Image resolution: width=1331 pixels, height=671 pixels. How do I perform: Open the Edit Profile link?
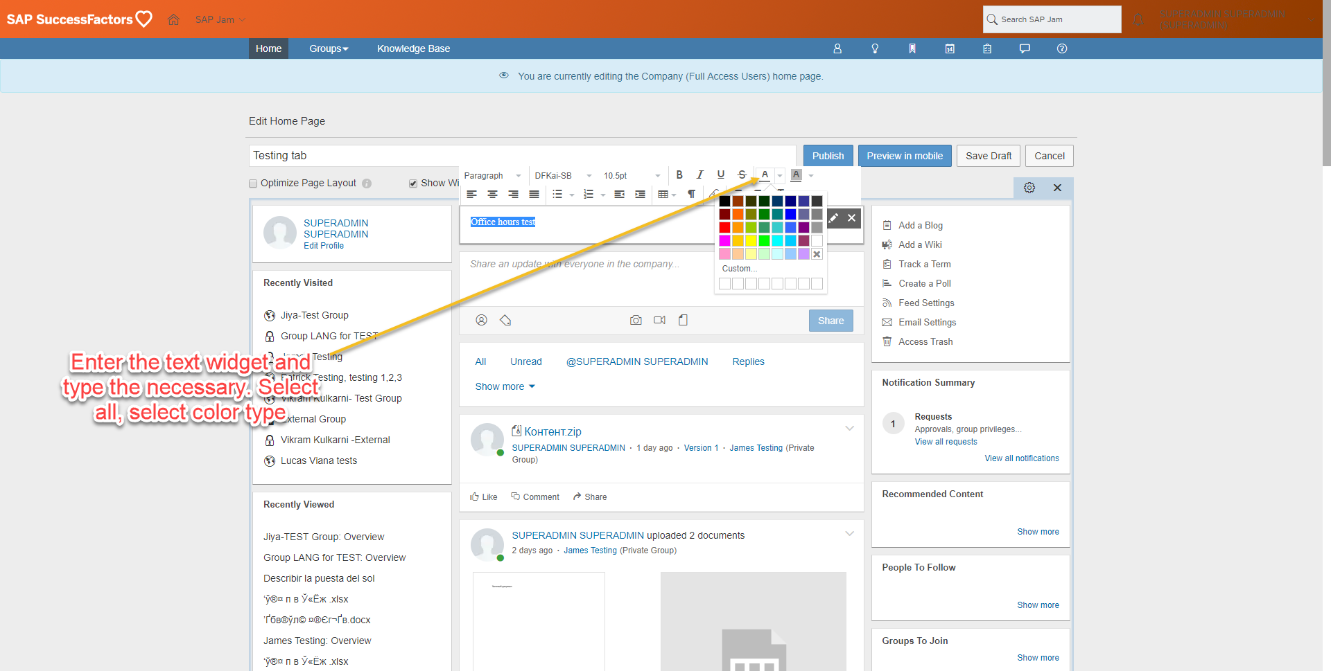pos(324,246)
